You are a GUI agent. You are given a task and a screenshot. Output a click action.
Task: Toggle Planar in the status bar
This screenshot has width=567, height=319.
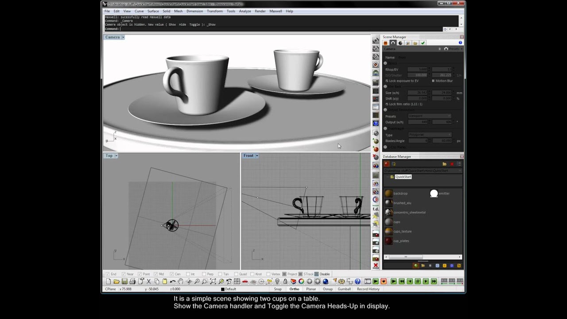311,289
